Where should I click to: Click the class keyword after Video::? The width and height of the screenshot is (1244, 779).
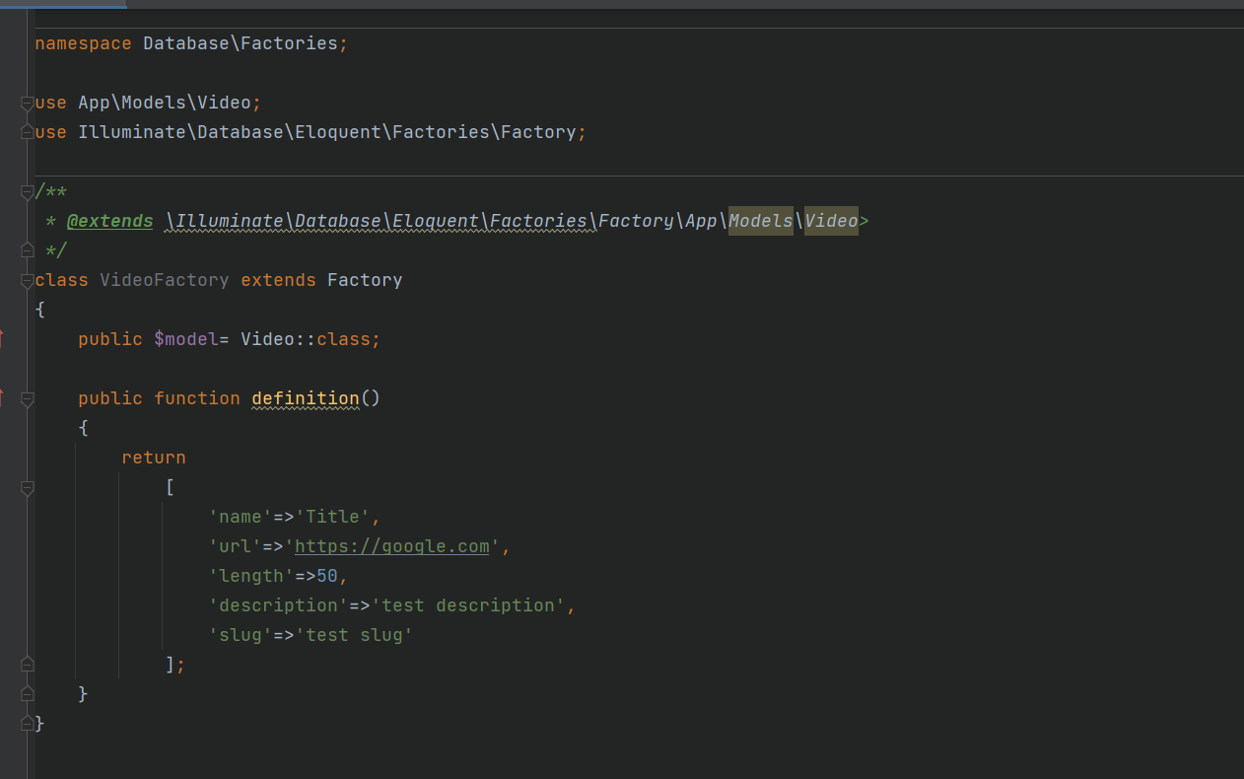pyautogui.click(x=343, y=339)
